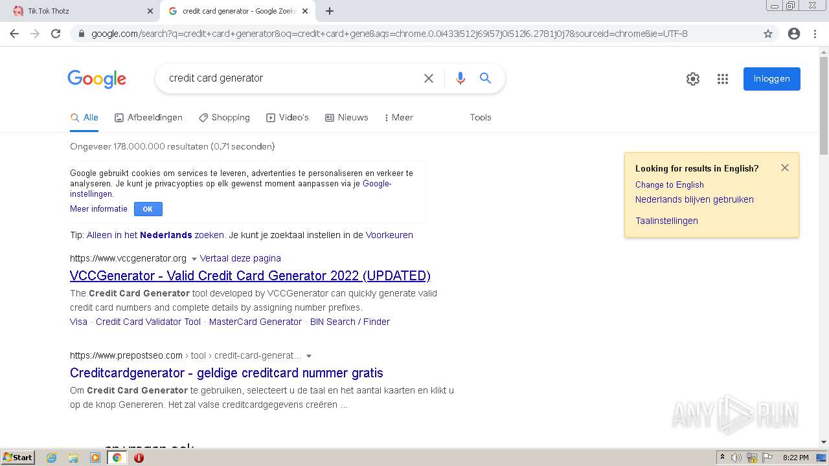Open the MasterCard Generator sitelink
Viewport: 829px width, 466px height.
tap(255, 322)
